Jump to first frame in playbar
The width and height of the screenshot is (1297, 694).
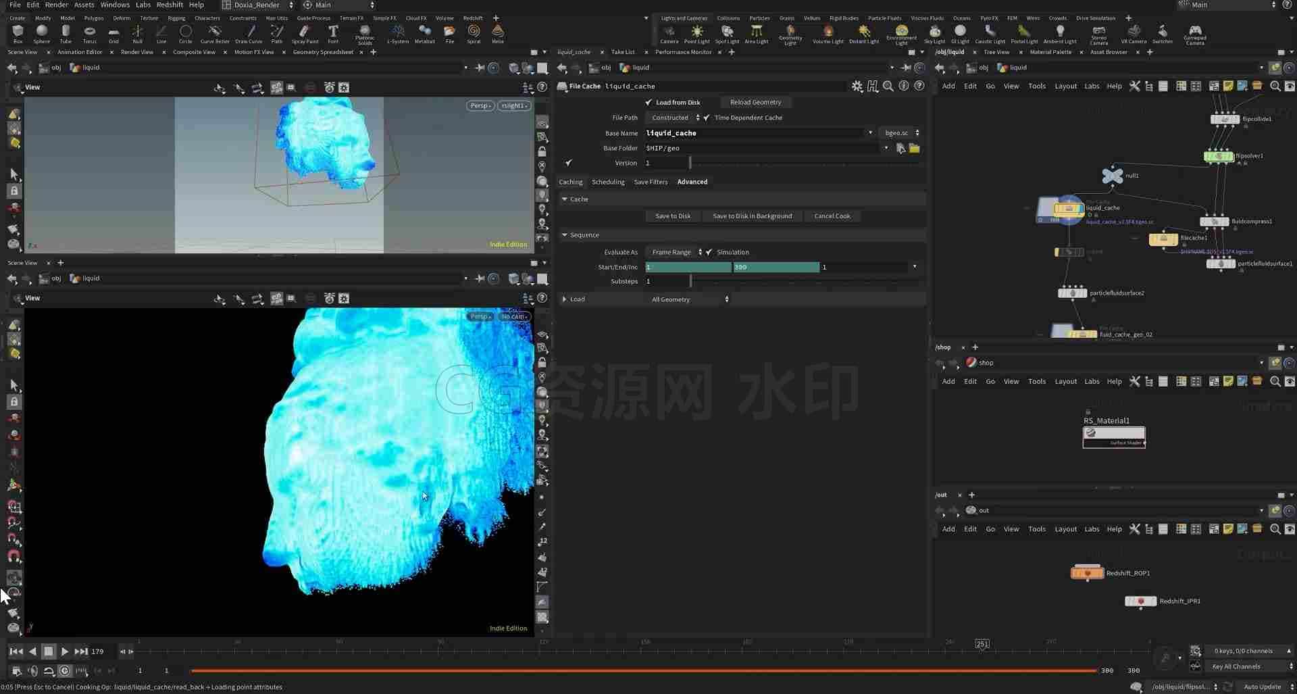click(16, 651)
